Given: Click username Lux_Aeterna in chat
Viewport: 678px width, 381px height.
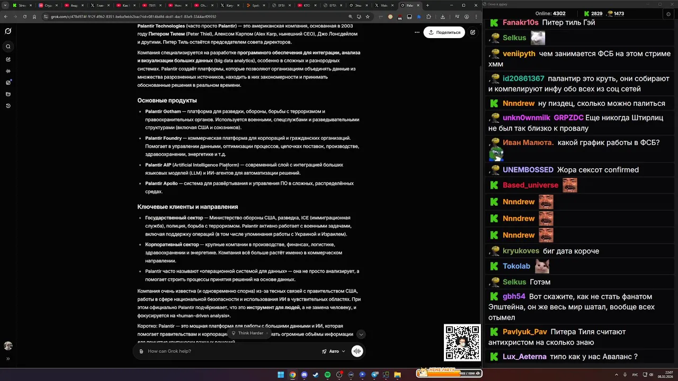Looking at the screenshot, I should point(524,357).
